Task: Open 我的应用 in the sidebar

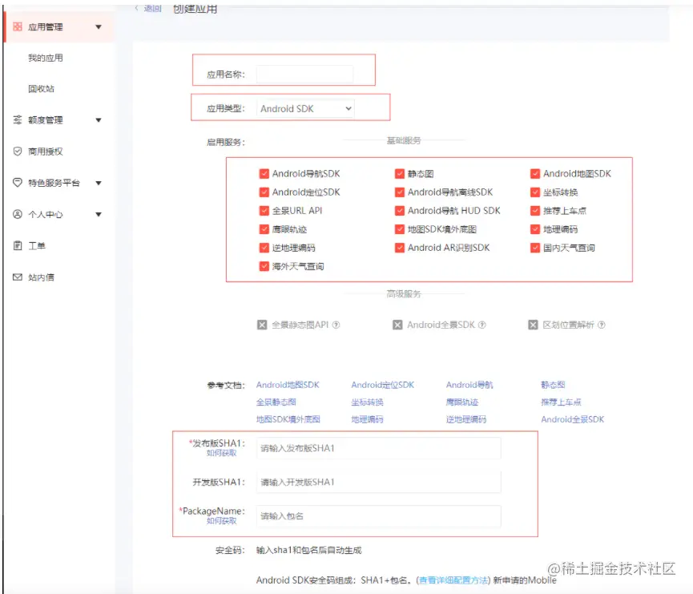Action: pyautogui.click(x=46, y=58)
